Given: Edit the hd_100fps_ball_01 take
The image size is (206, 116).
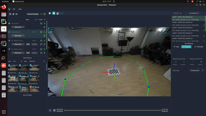Looking at the screenshot, I should click(x=28, y=44).
